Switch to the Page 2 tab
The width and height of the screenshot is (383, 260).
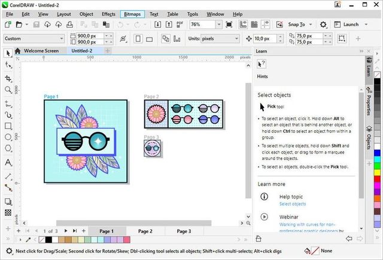[x=145, y=231]
